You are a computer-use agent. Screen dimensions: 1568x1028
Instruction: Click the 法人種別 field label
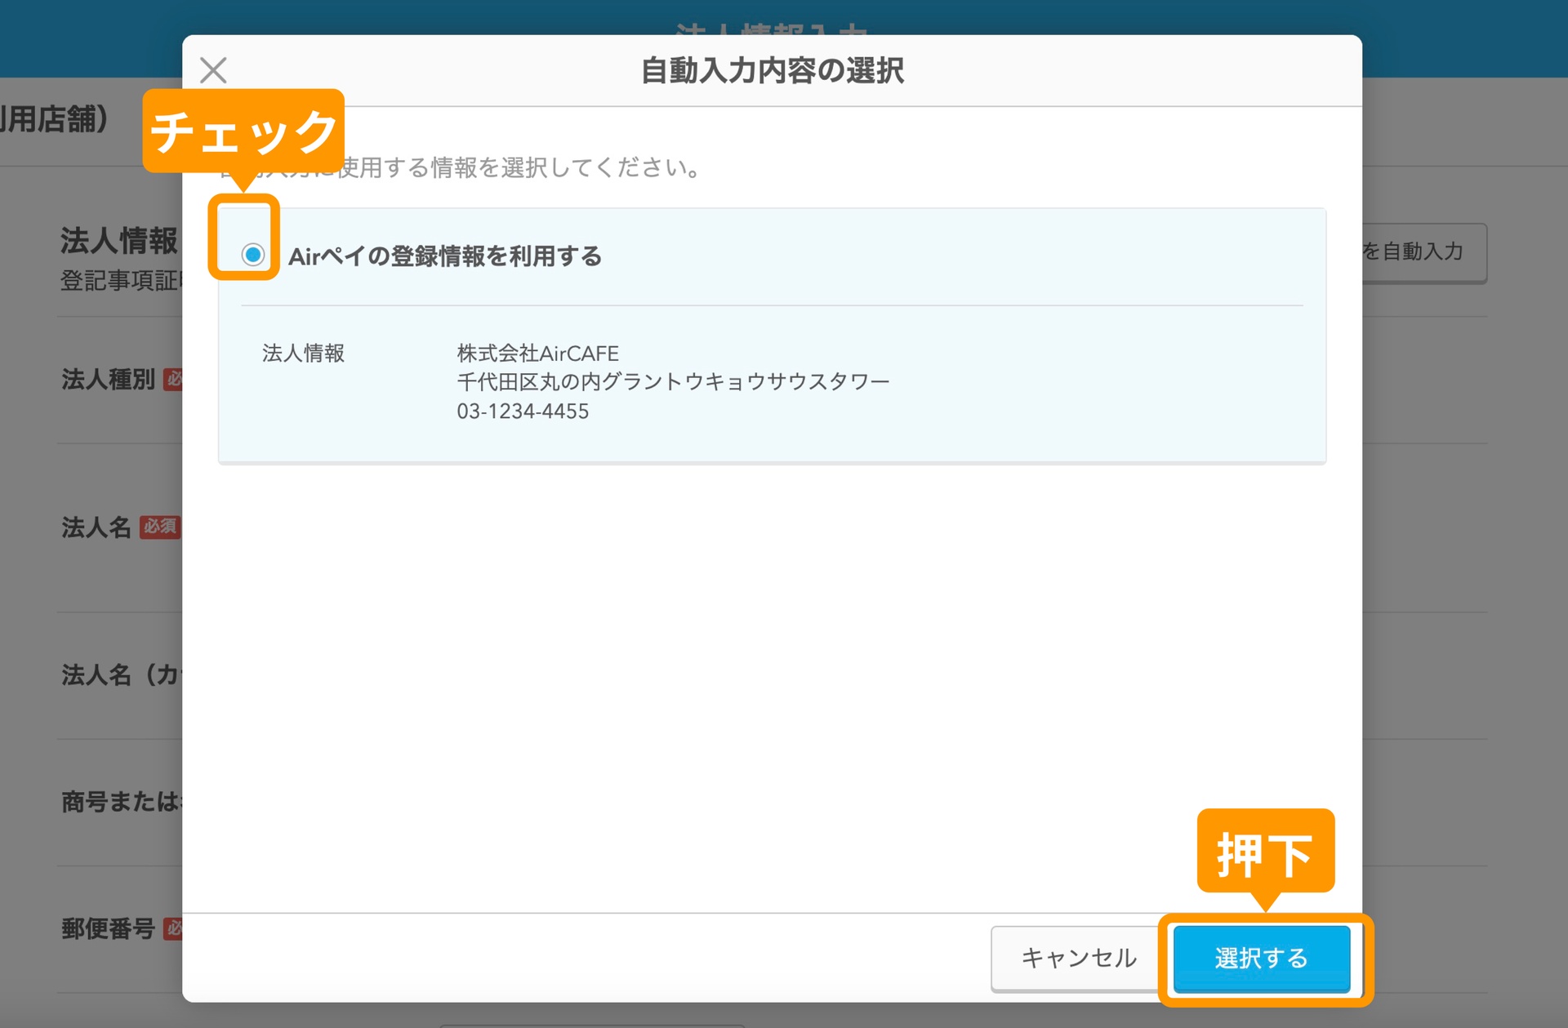108,379
